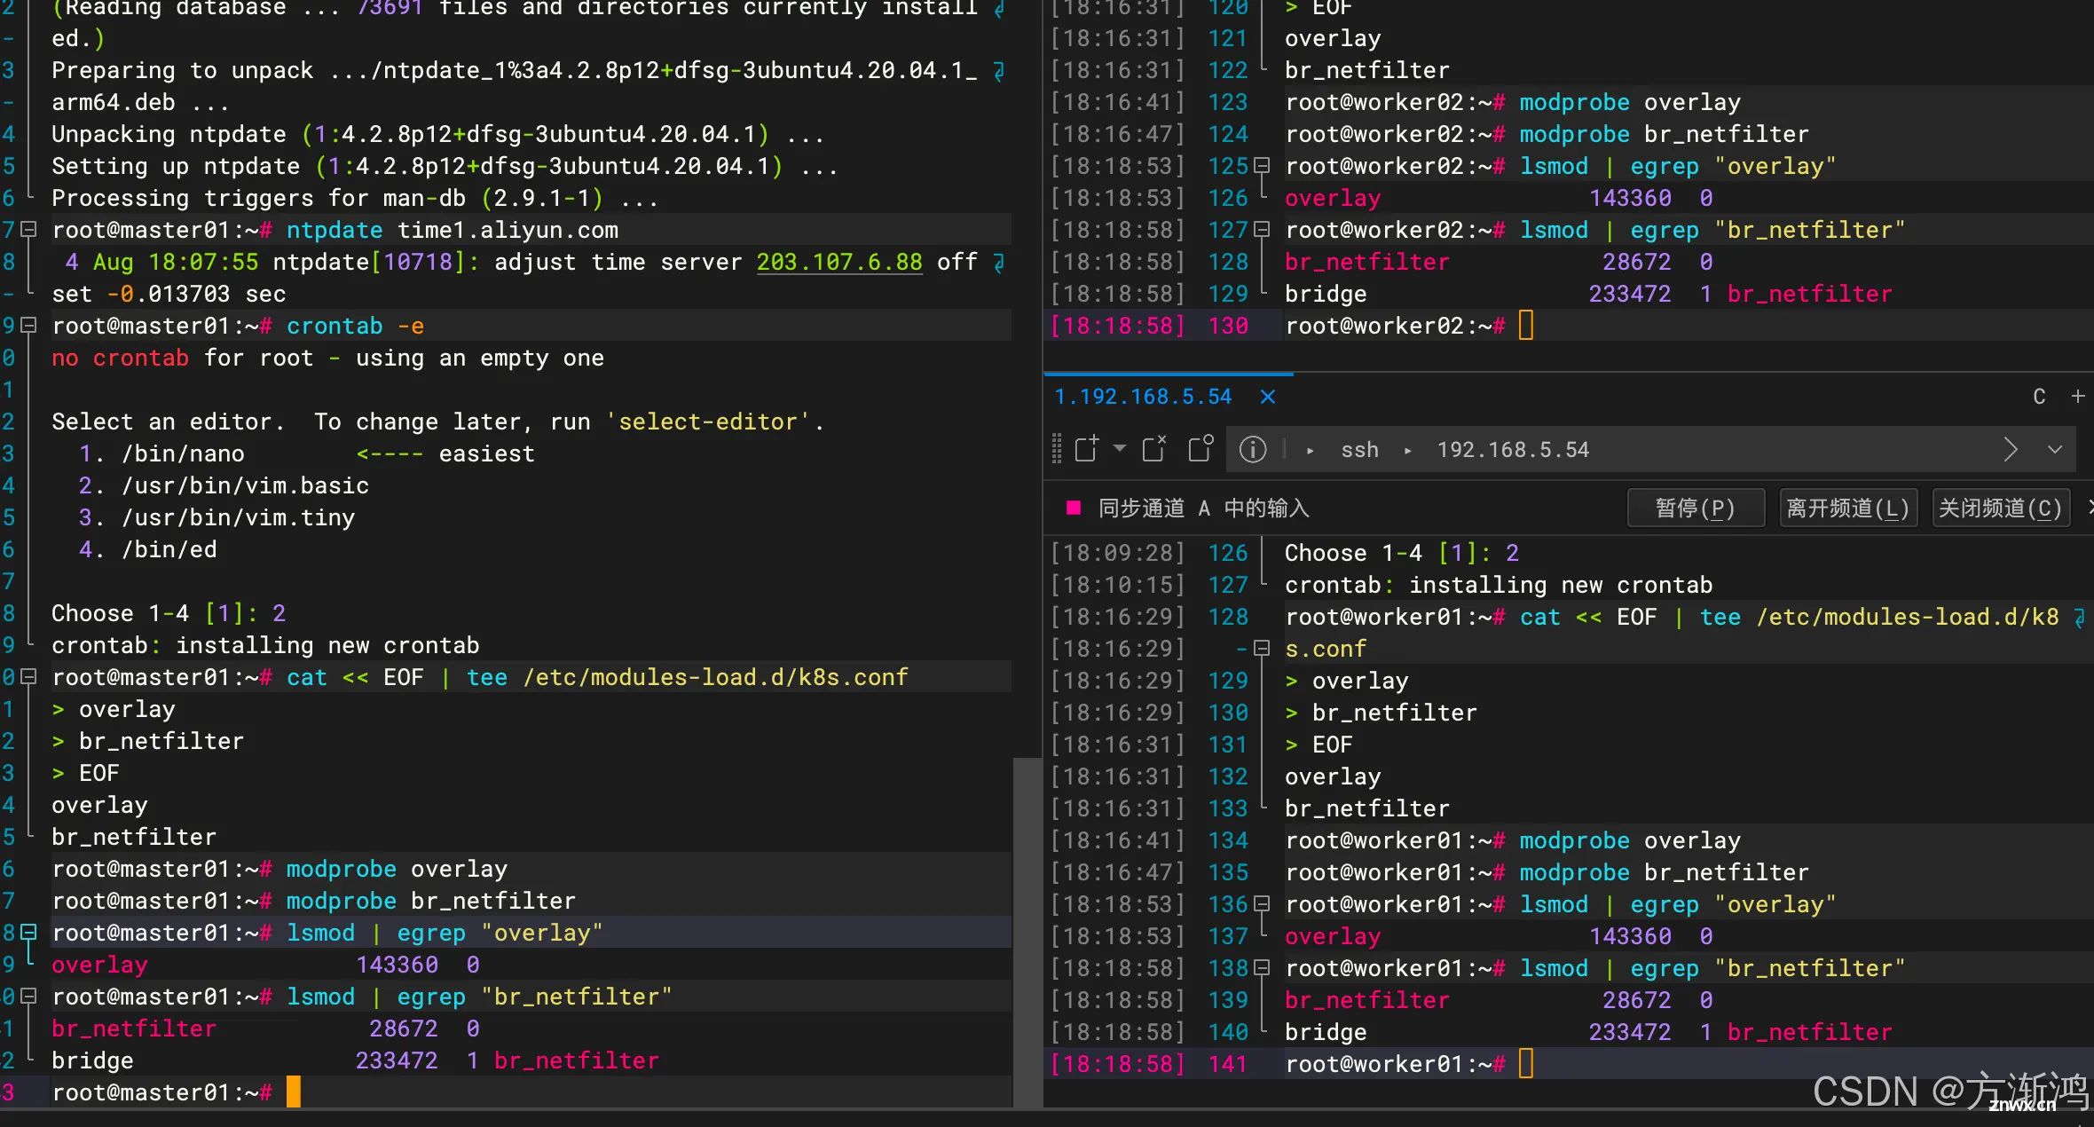Click the worker01 prompt cursor on line 141

(1526, 1064)
